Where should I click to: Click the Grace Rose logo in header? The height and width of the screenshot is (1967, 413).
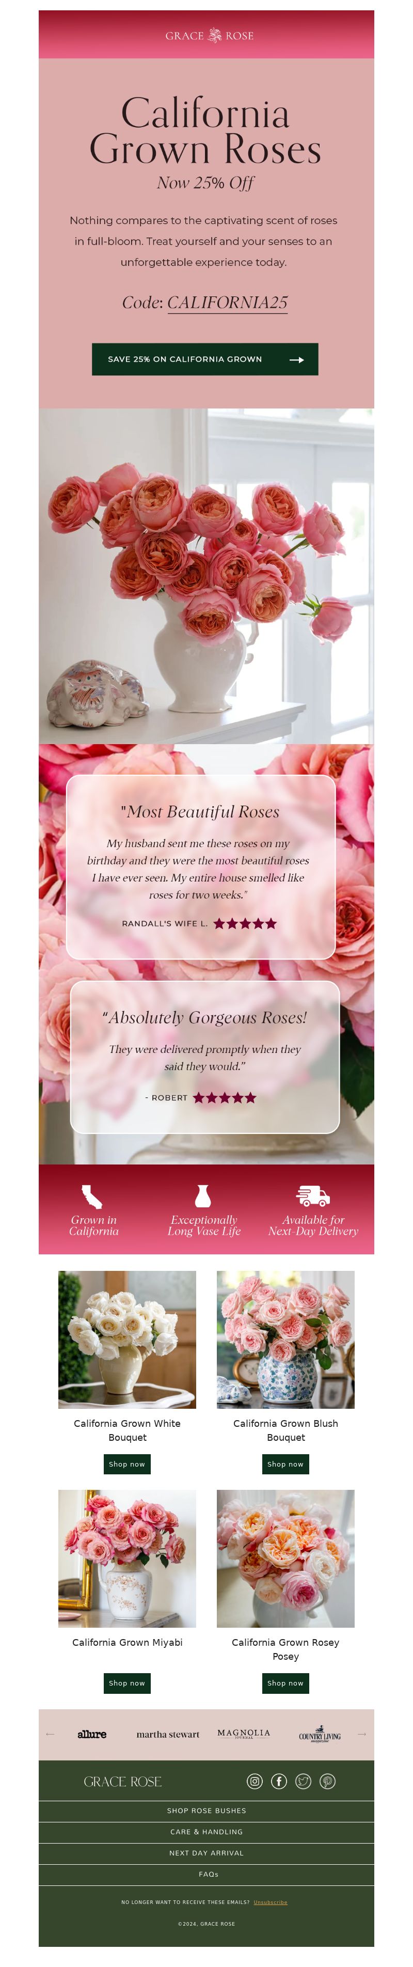(209, 35)
